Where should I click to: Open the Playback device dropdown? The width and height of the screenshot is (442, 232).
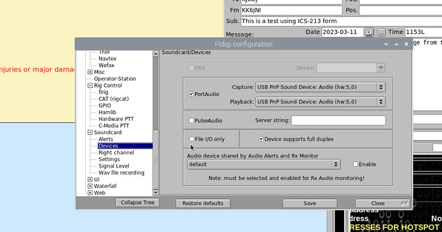point(320,102)
